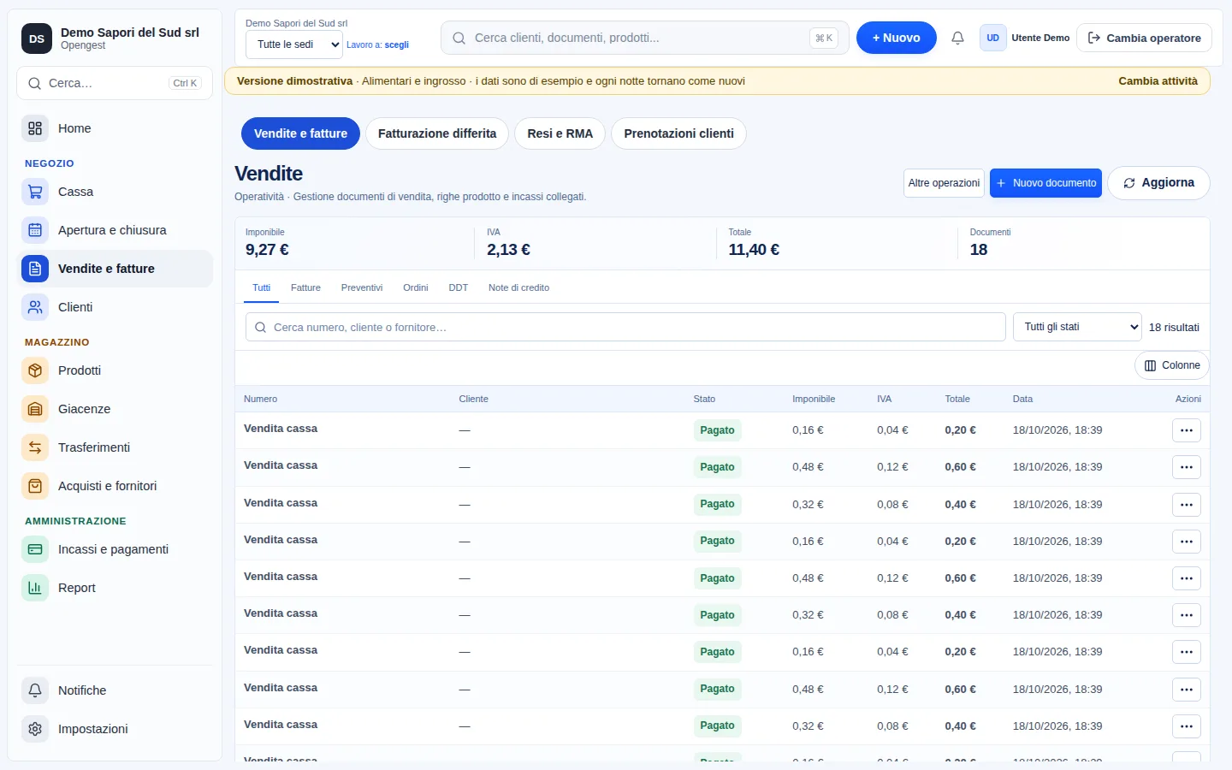
Task: Click the Report chart icon
Action: click(x=35, y=588)
